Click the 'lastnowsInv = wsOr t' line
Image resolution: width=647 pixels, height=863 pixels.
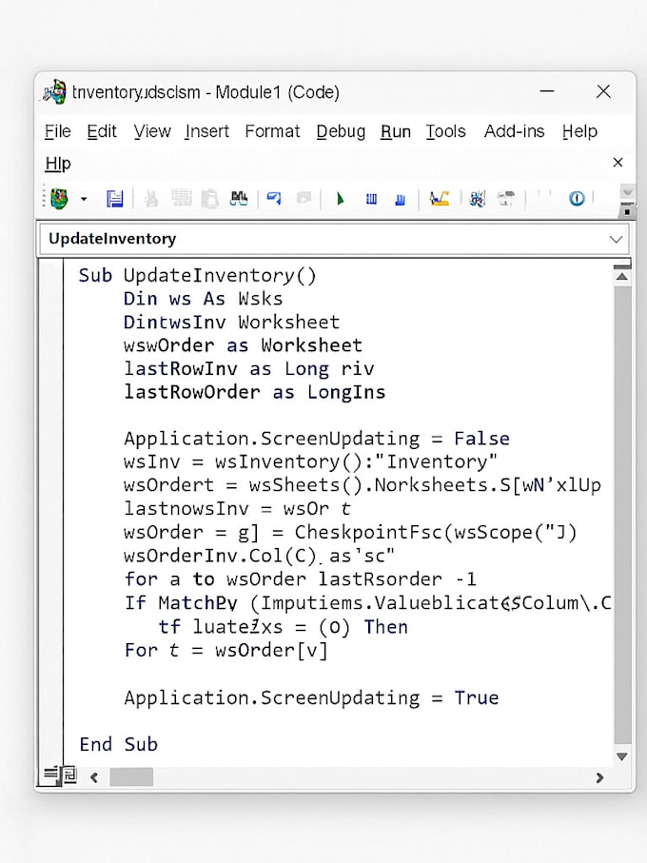(x=237, y=508)
